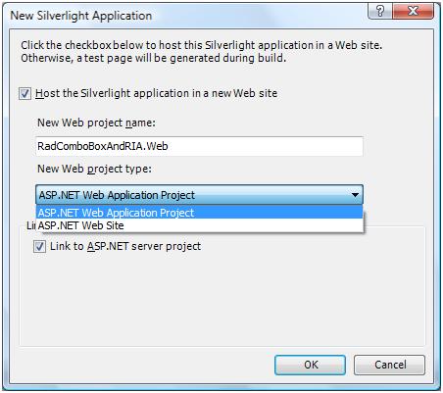Collapse the dropdown using its arrow button
This screenshot has height=393, width=443.
click(355, 195)
